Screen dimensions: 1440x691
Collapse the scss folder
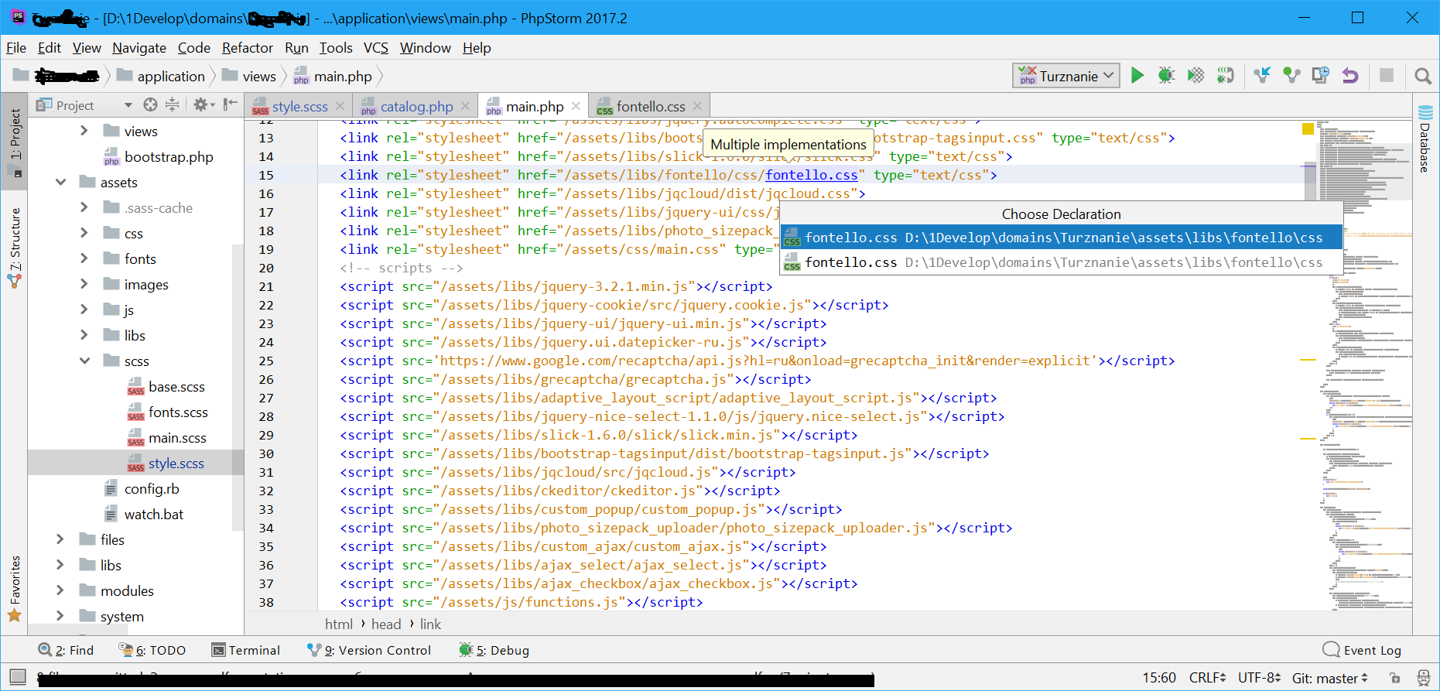click(84, 361)
